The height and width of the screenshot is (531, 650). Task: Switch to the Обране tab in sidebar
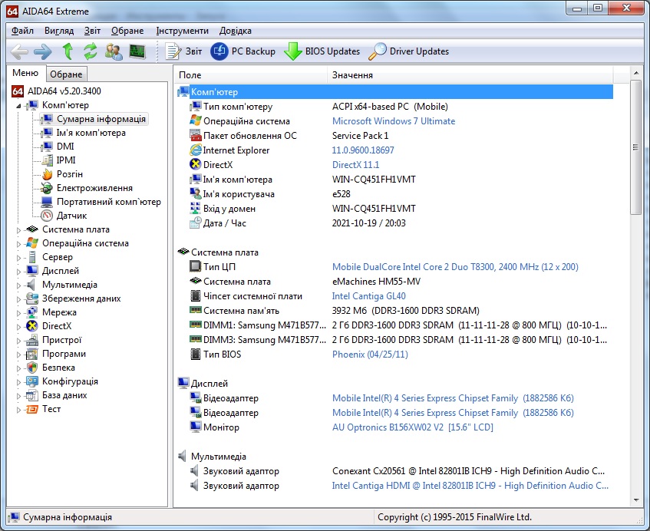tap(66, 74)
